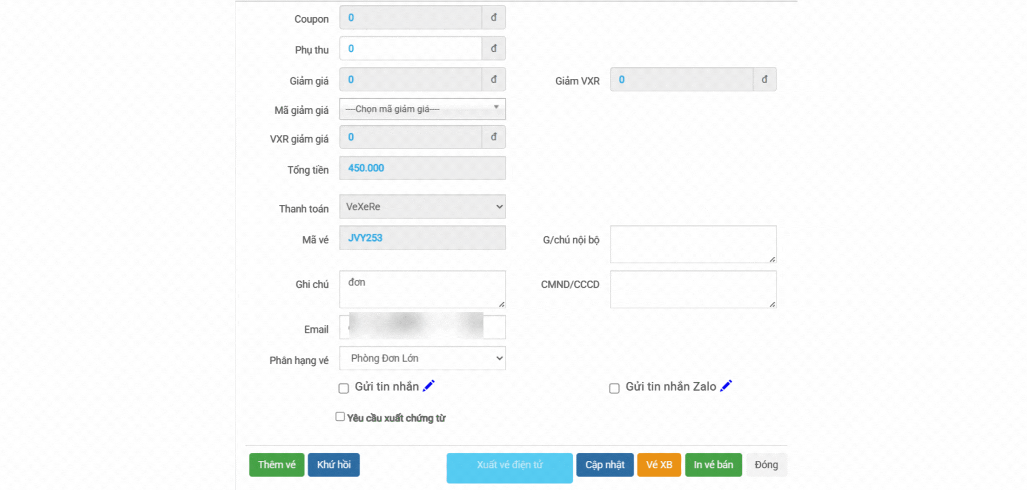1027x490 pixels.
Task: Click the Email input field
Action: [x=422, y=327]
